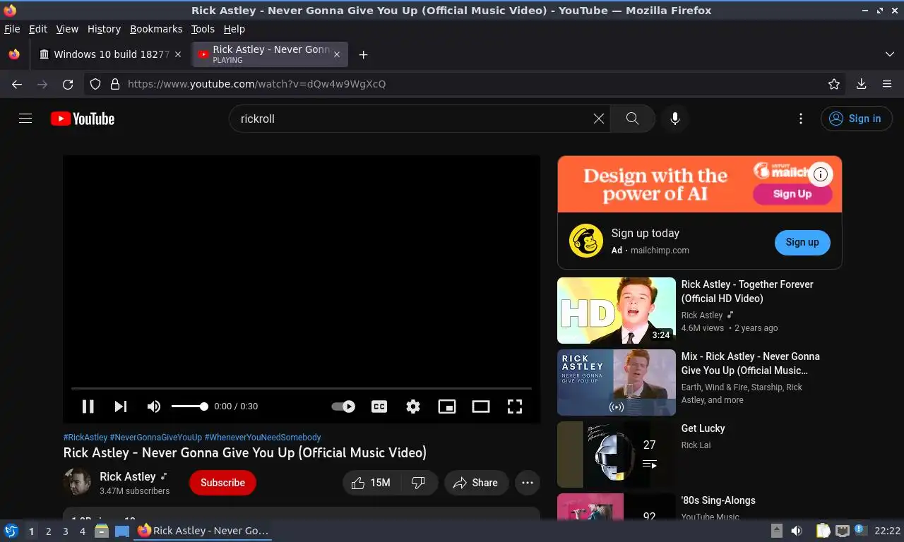Click the Sign in button
Viewport: 904px width, 542px height.
[x=856, y=119]
